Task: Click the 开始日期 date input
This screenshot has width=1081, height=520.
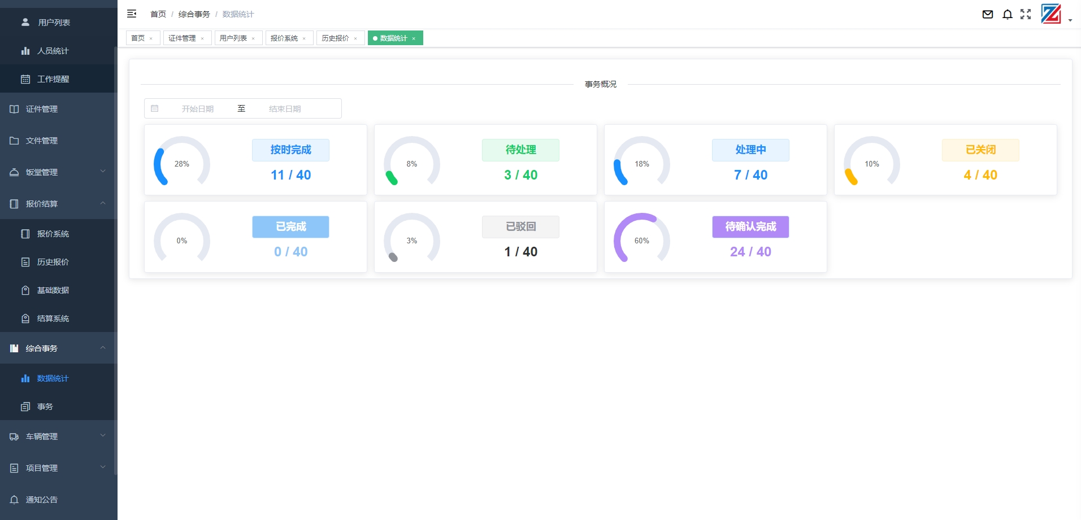Action: 198,108
